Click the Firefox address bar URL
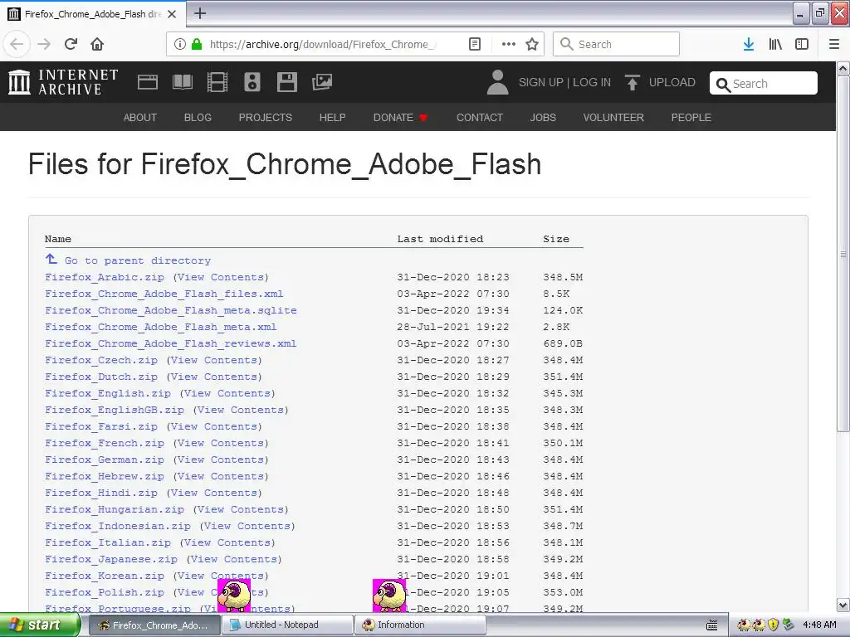The width and height of the screenshot is (850, 637). pyautogui.click(x=323, y=44)
